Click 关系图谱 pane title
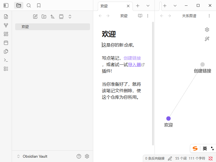The height and width of the screenshot is (162, 216). pos(189,16)
